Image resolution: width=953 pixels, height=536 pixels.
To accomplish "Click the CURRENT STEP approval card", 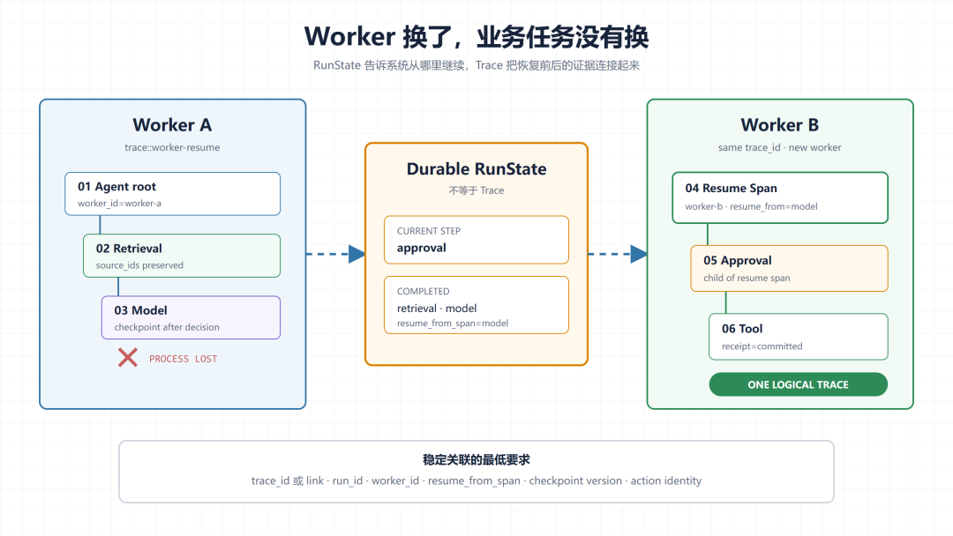I will (x=476, y=240).
